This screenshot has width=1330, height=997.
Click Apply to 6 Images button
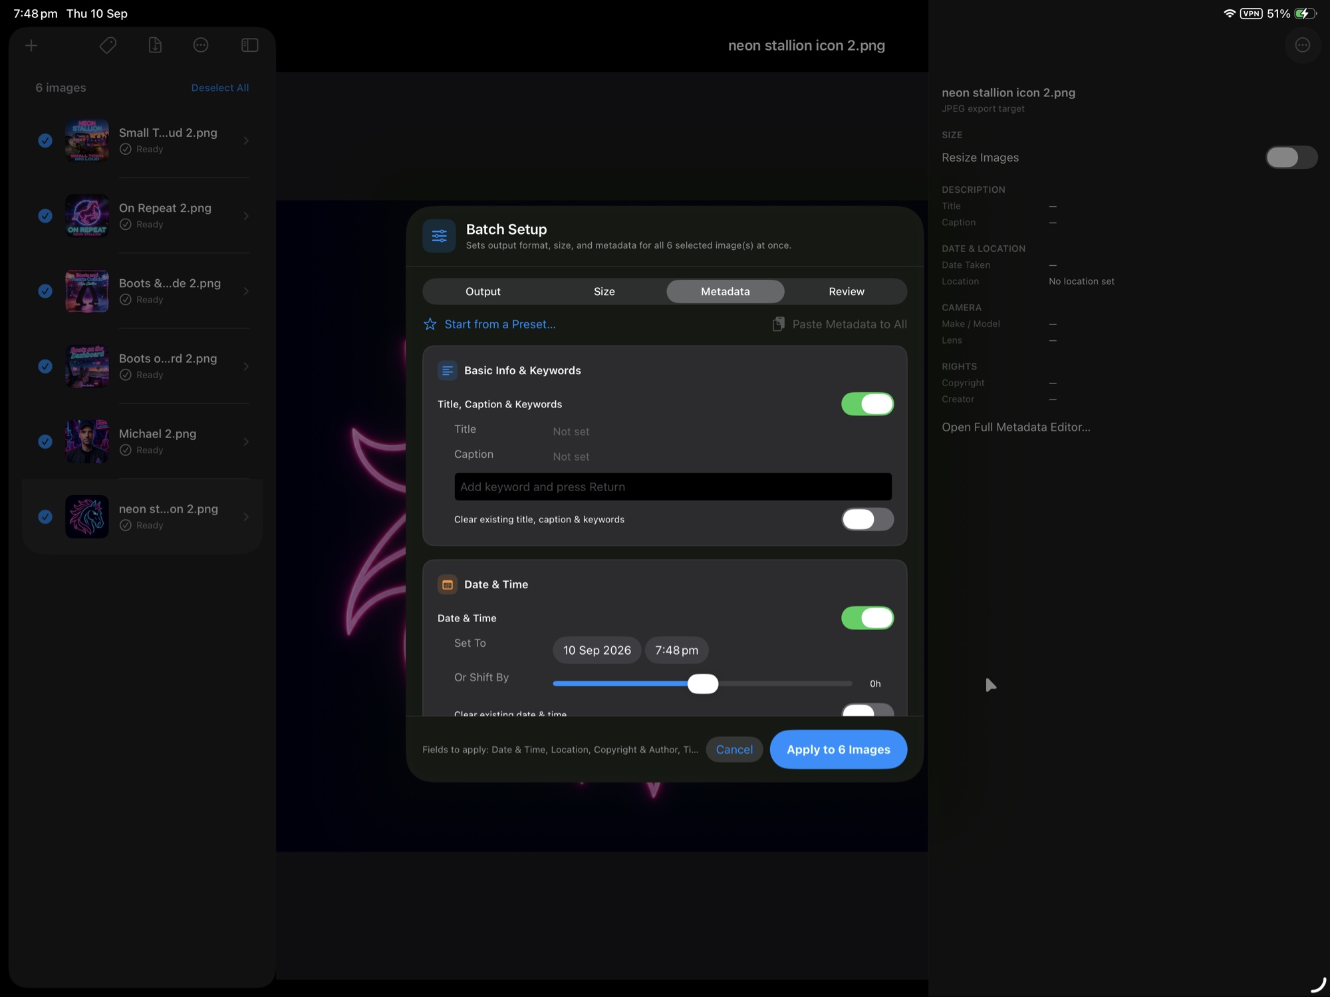[838, 749]
